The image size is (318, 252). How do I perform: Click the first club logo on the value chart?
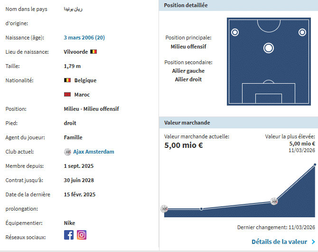click(x=164, y=208)
